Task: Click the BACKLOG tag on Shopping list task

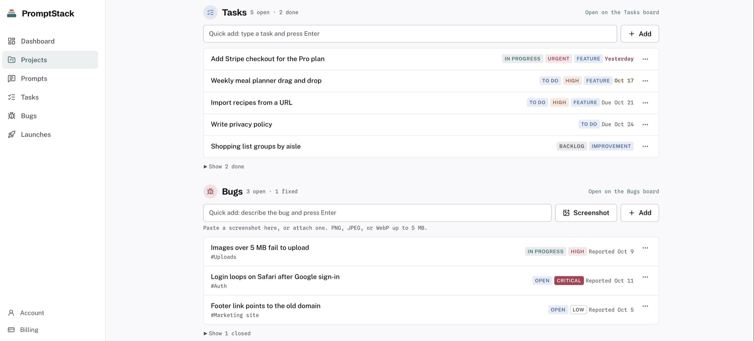Action: click(x=572, y=147)
